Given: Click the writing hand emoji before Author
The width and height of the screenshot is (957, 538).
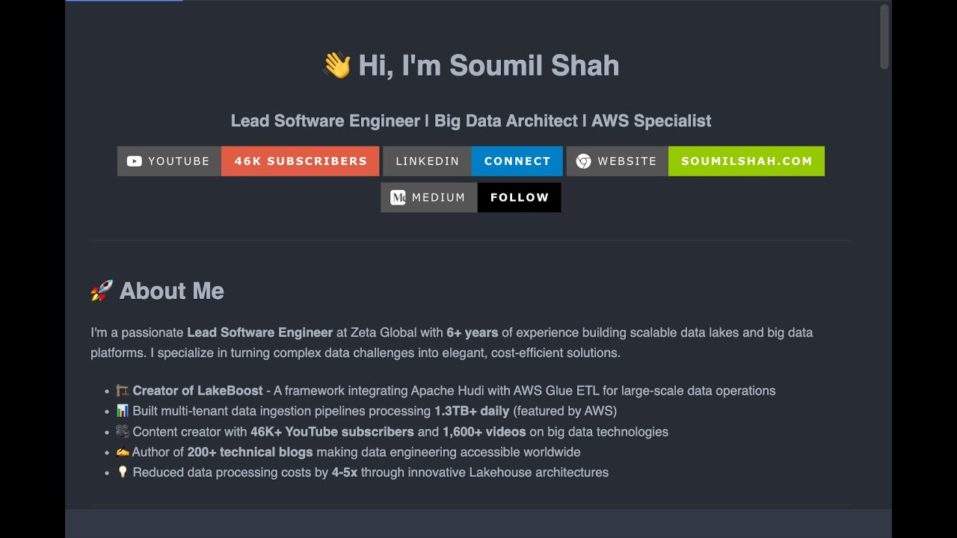Looking at the screenshot, I should [x=123, y=452].
